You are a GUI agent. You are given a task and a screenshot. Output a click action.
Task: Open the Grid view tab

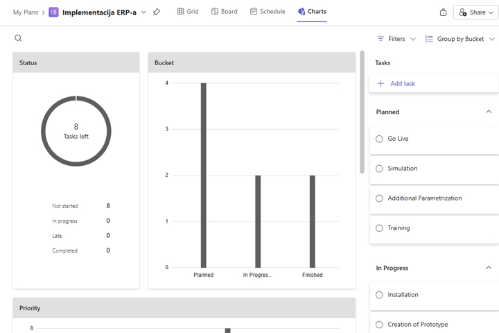(188, 12)
